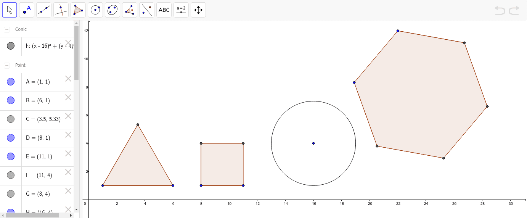Screen dimensions: 527x219
Task: Delete point A with its X
Action: pyautogui.click(x=68, y=79)
